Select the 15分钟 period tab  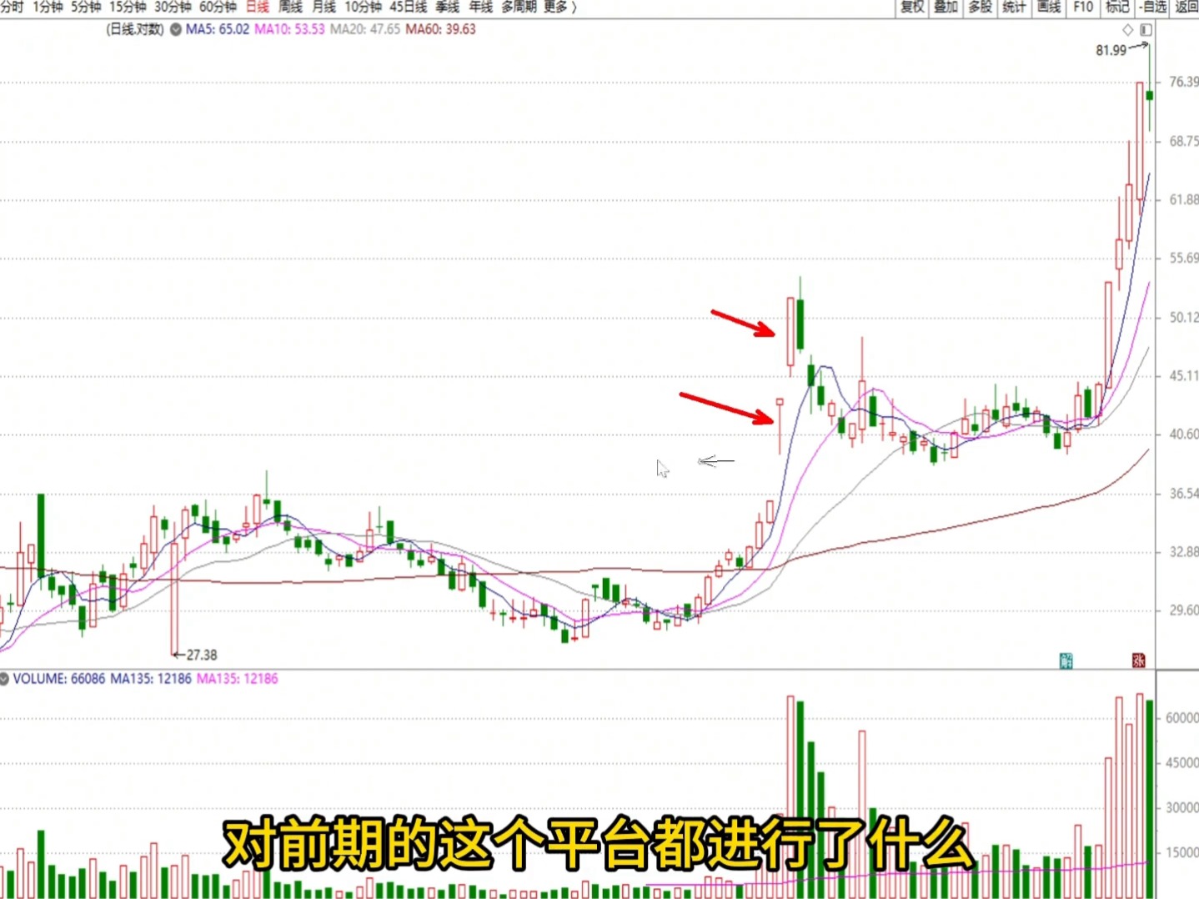click(128, 7)
